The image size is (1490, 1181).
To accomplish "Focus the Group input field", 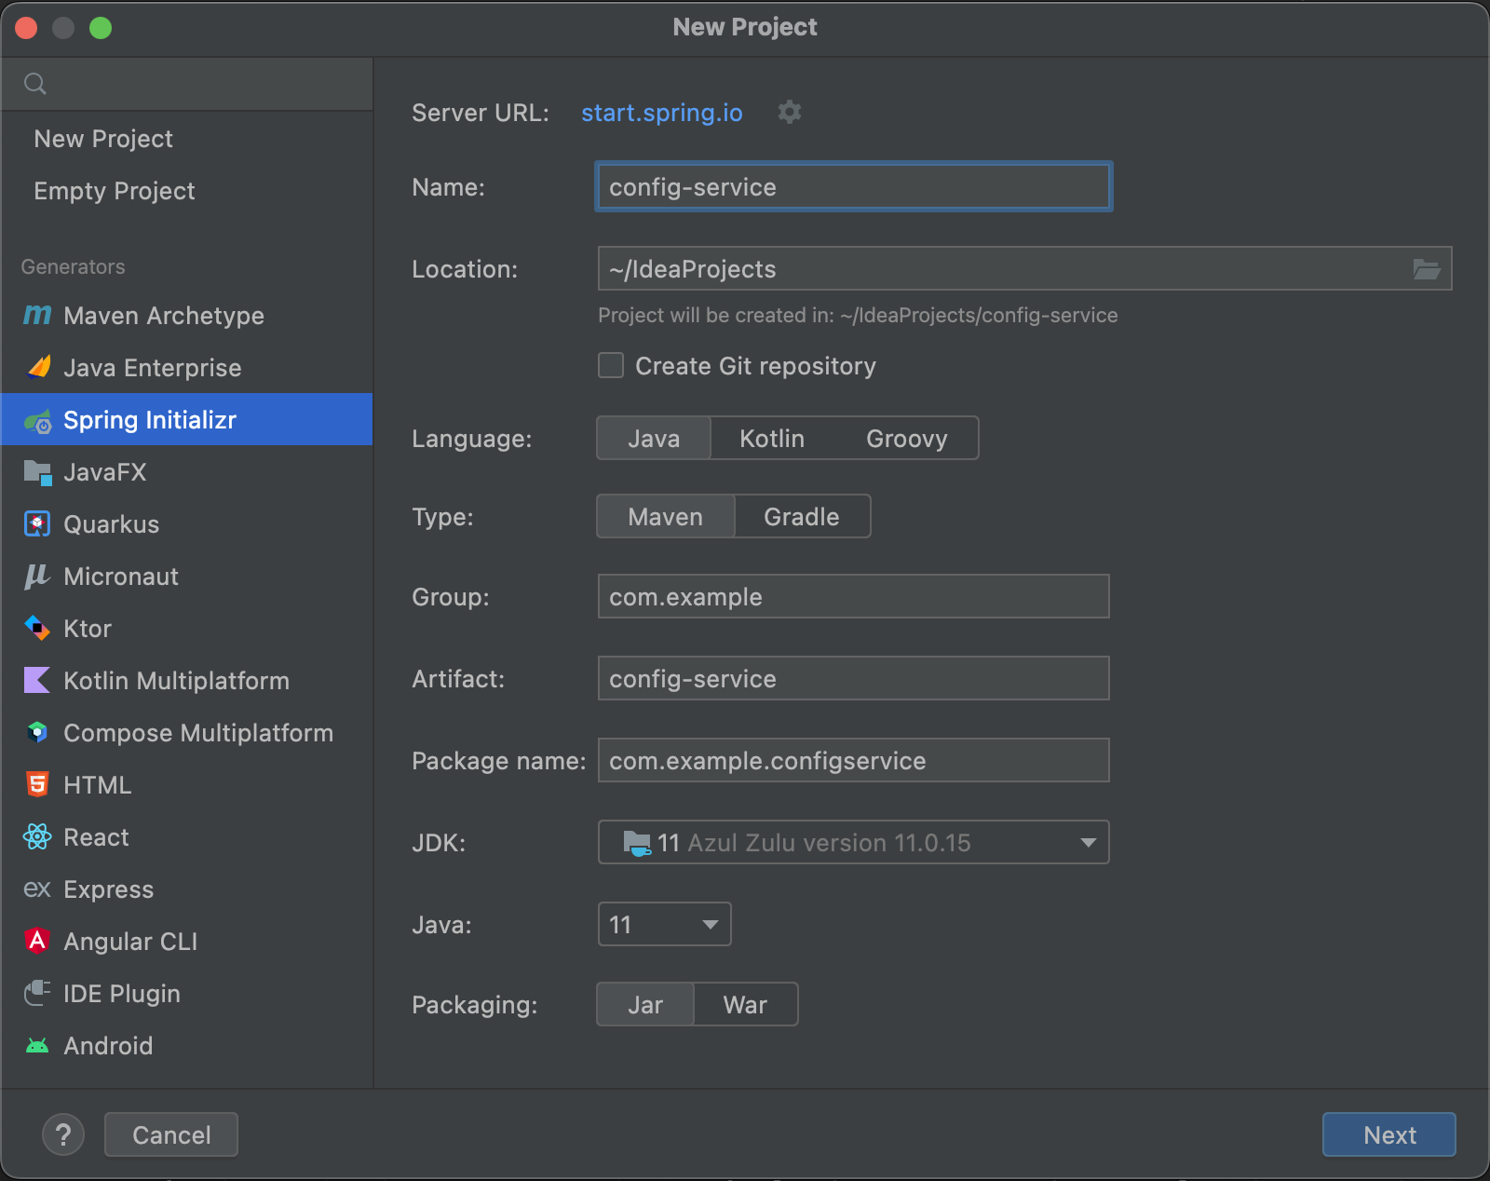I will tap(854, 597).
